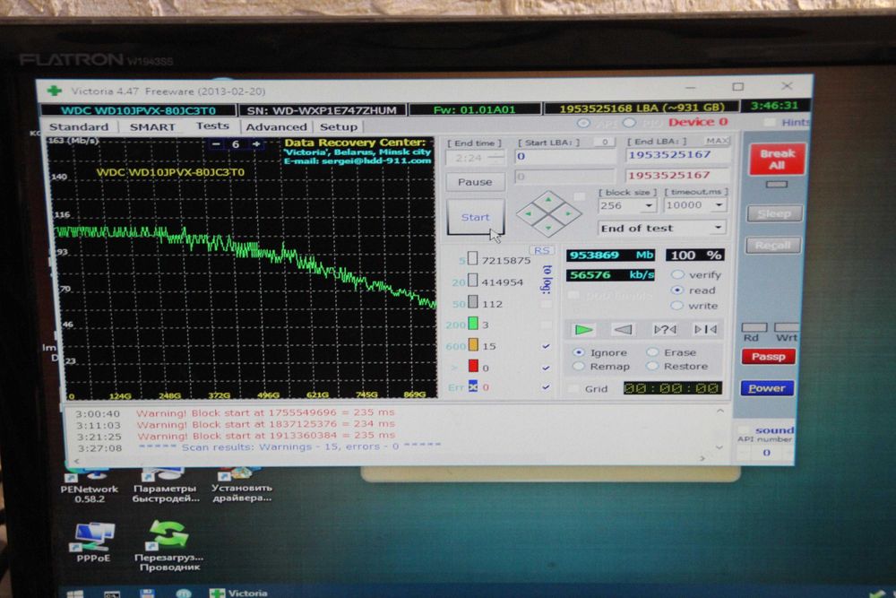Choose Restore action for bad blocks
The width and height of the screenshot is (896, 598).
click(x=652, y=366)
